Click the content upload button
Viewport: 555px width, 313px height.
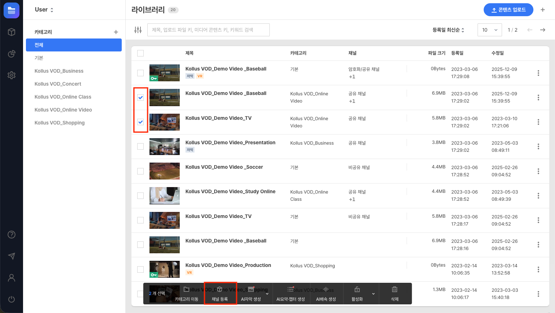click(508, 10)
